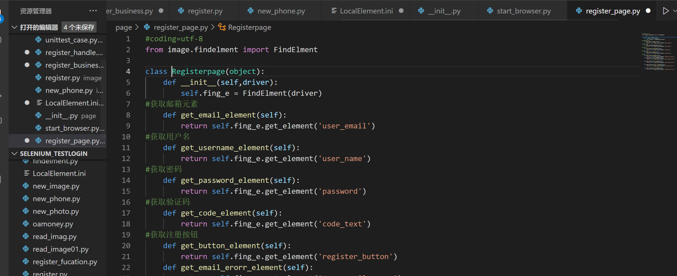Click unsaved dot on register_business.py tab
The height and width of the screenshot is (276, 677).
pos(161,11)
